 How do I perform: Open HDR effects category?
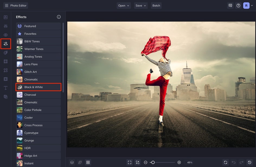coord(38,148)
